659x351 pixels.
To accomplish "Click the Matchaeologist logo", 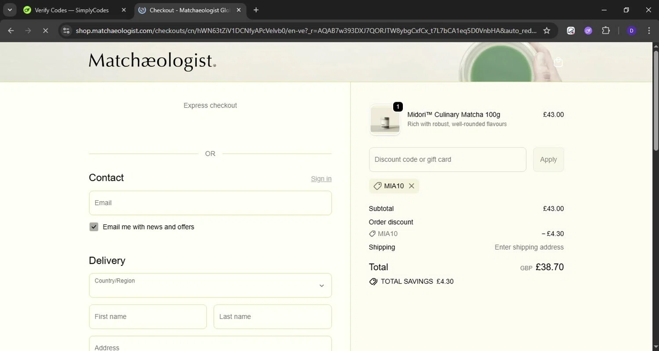I will (x=152, y=61).
